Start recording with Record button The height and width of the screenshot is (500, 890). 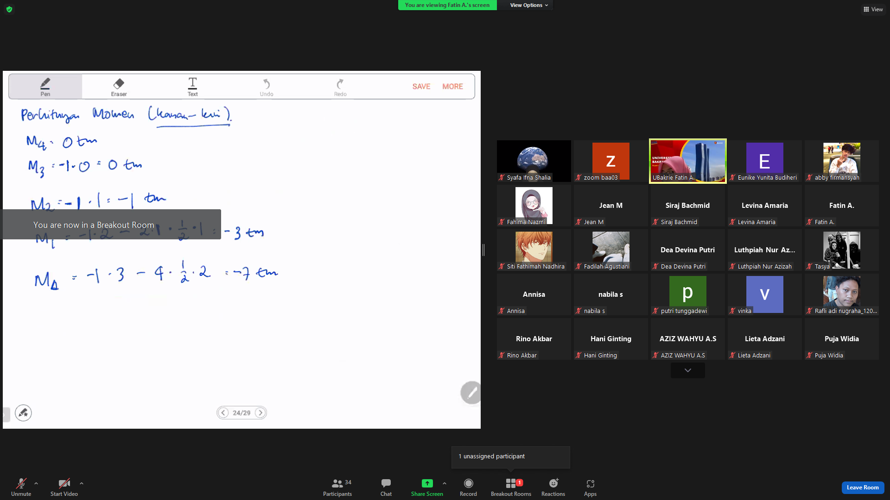[468, 487]
